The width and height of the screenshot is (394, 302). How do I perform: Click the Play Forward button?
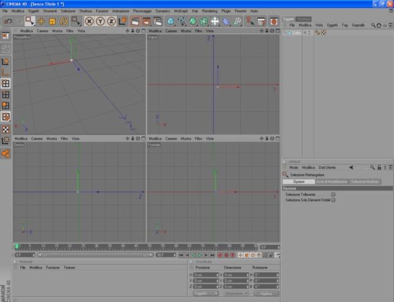pyautogui.click(x=200, y=255)
